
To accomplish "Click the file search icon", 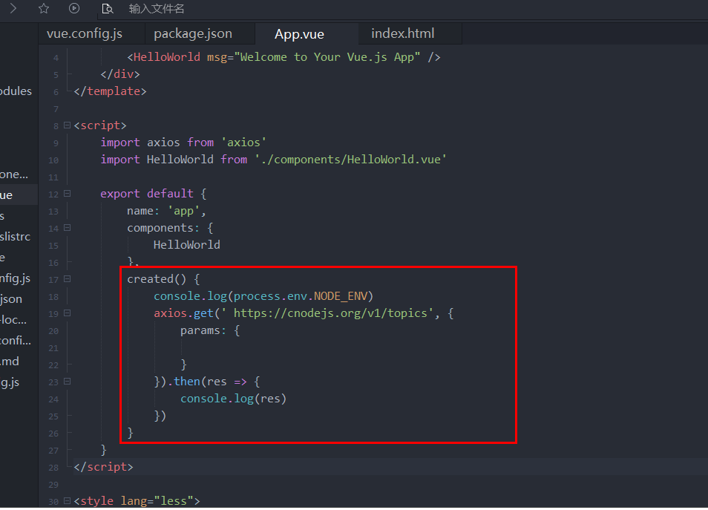I will point(108,8).
